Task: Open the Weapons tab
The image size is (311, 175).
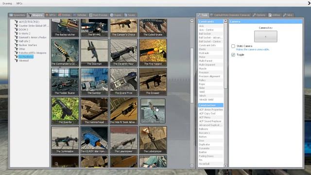Action: pos(35,15)
